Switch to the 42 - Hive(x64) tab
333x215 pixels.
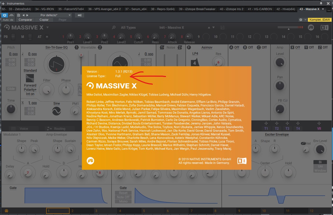286,9
